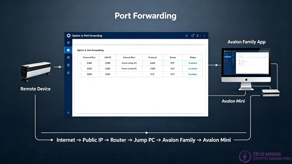
Task: Click 'Internet' in the bottom flow path
Action: click(66, 140)
